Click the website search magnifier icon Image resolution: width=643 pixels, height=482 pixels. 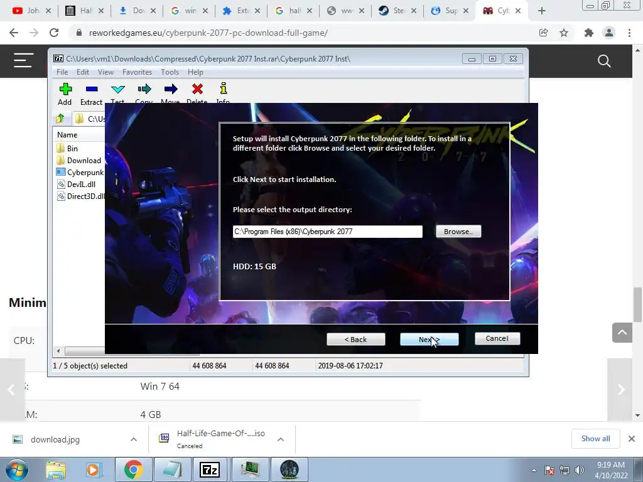click(604, 61)
